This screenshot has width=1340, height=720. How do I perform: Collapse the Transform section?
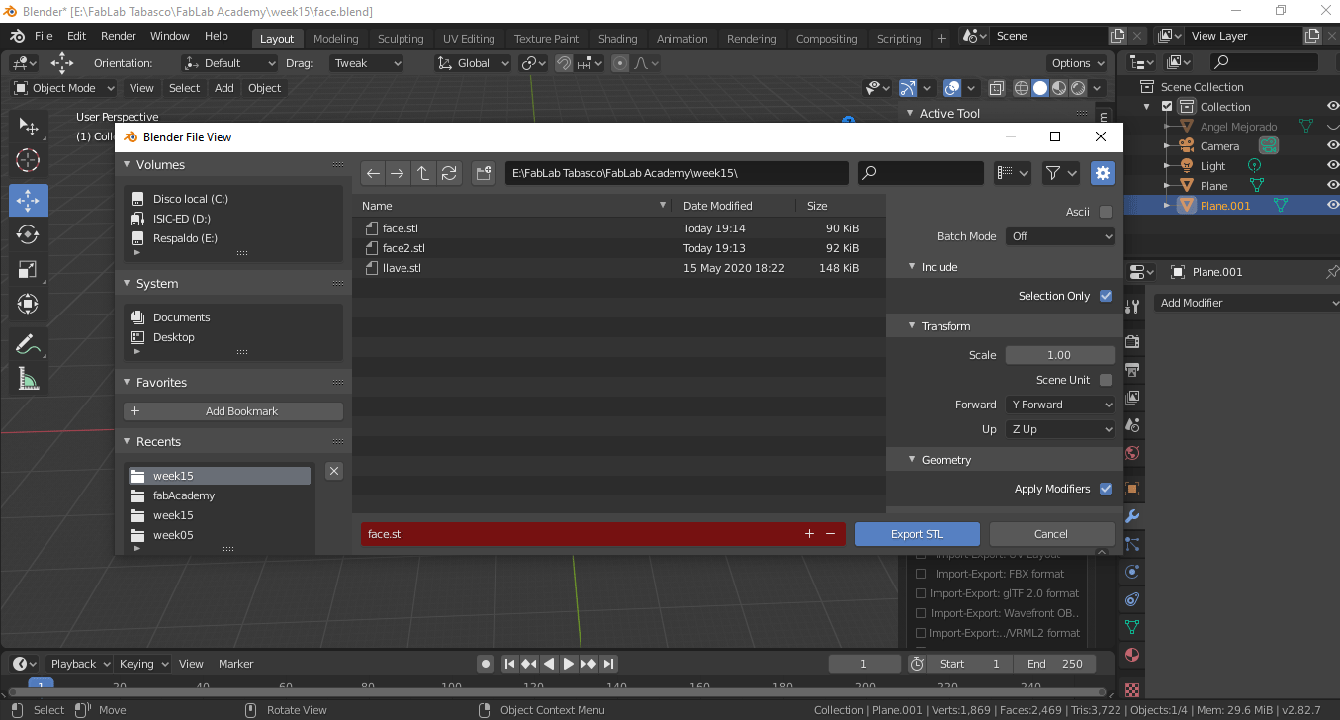pos(912,326)
